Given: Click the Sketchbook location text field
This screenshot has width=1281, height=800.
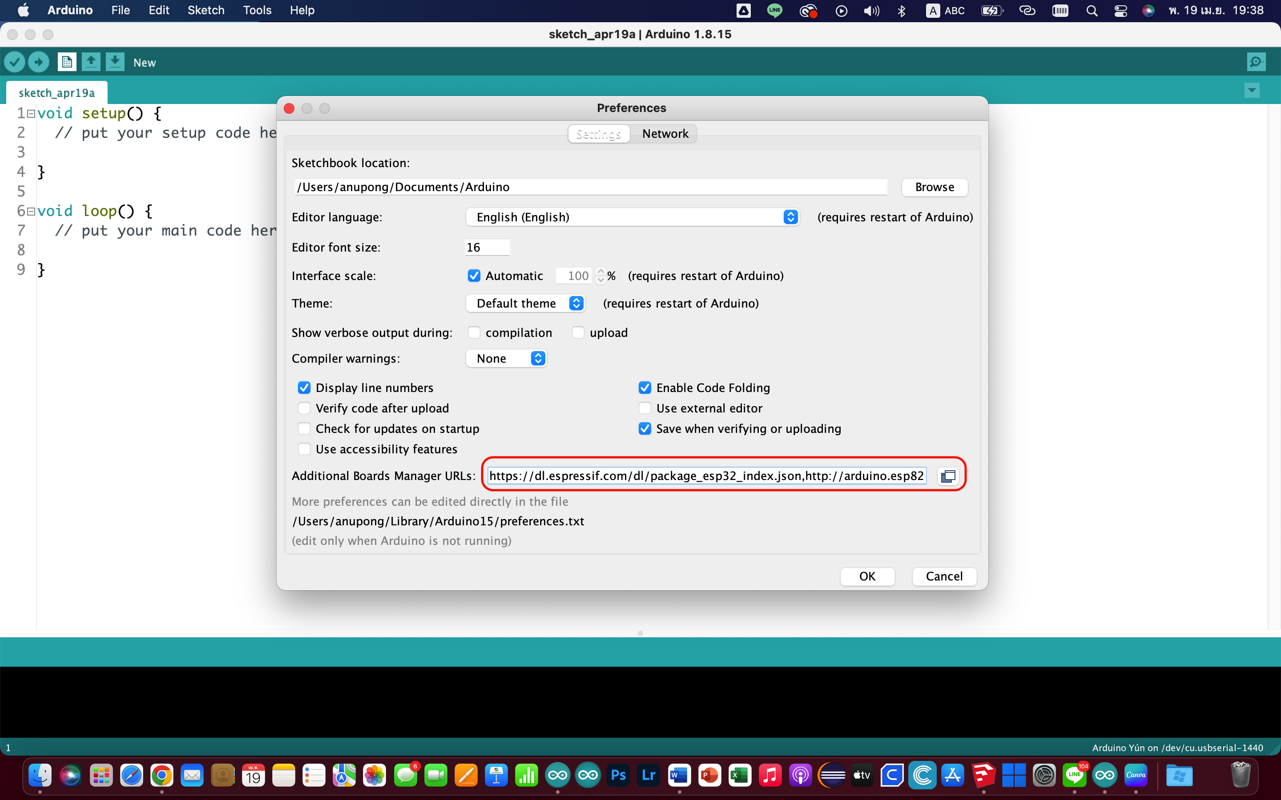Looking at the screenshot, I should pyautogui.click(x=590, y=187).
